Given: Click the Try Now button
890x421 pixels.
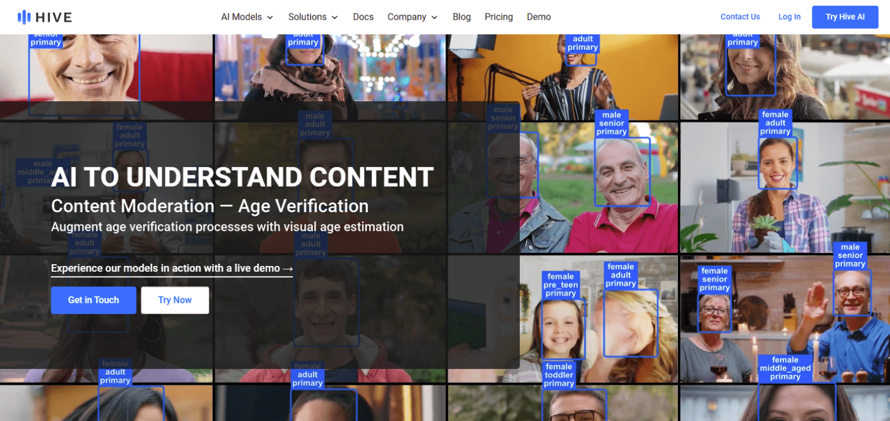Looking at the screenshot, I should pyautogui.click(x=175, y=300).
